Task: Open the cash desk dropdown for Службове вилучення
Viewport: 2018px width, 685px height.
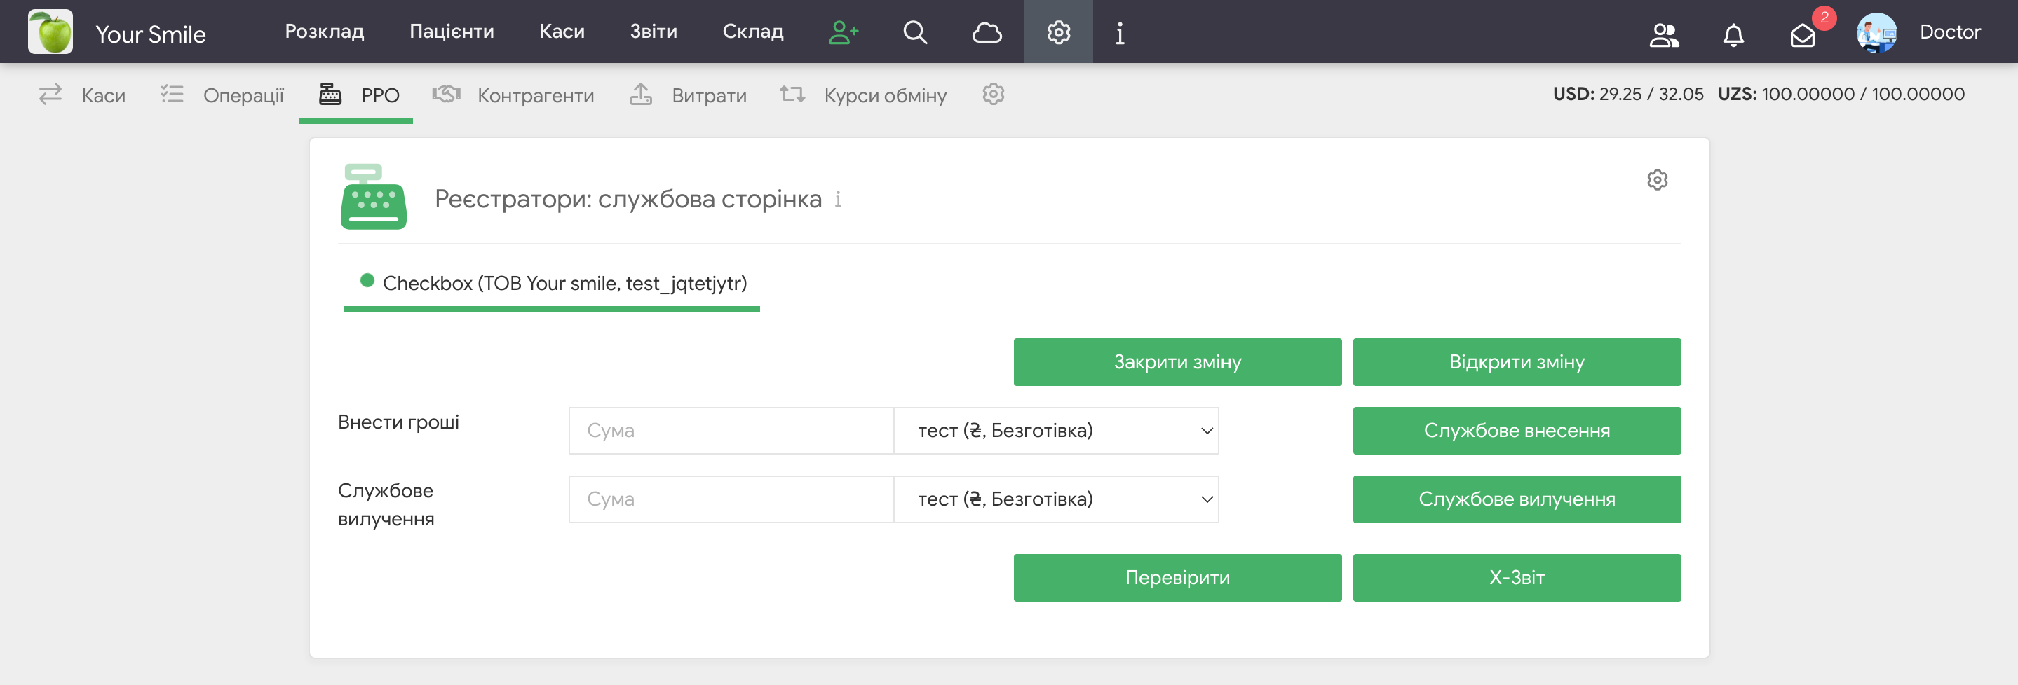Action: pos(1056,499)
